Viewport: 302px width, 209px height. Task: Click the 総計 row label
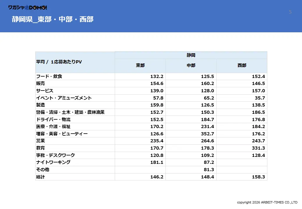click(40, 177)
